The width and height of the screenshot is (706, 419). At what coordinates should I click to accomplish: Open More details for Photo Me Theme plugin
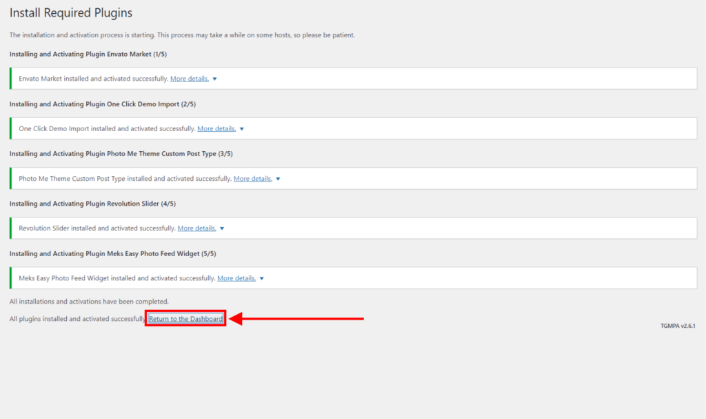252,179
